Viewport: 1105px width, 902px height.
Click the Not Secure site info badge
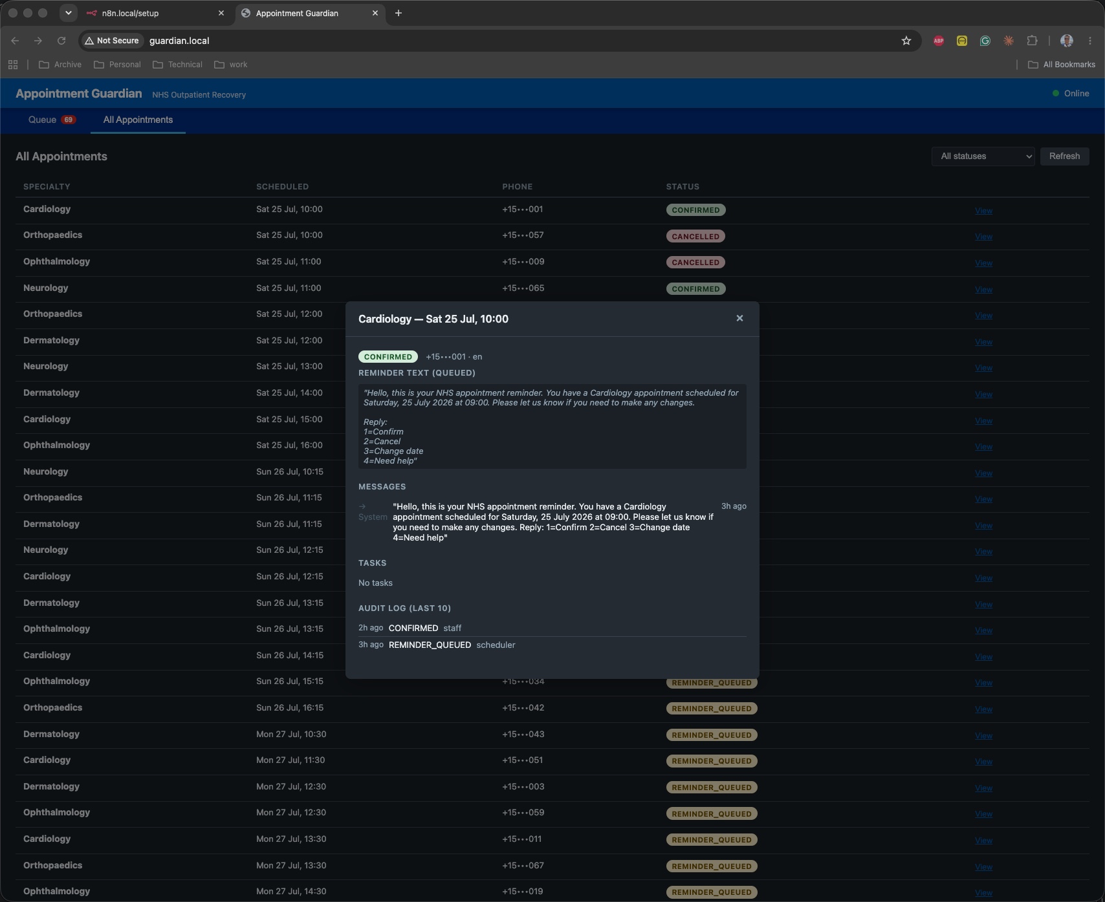click(x=112, y=41)
